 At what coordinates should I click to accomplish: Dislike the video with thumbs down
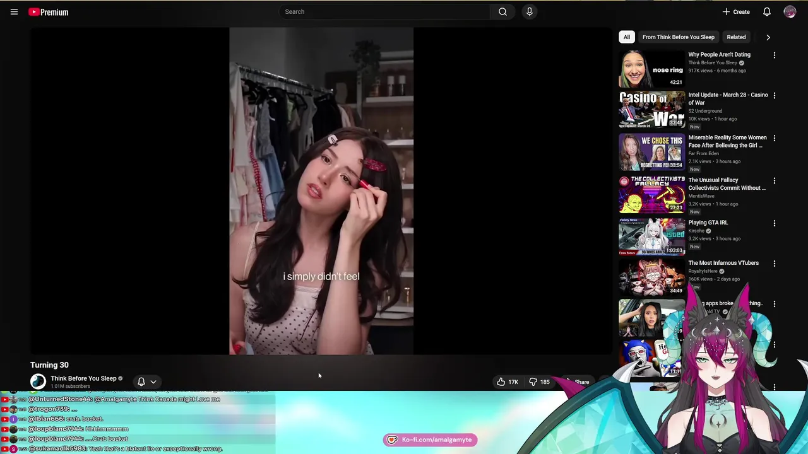(538, 381)
